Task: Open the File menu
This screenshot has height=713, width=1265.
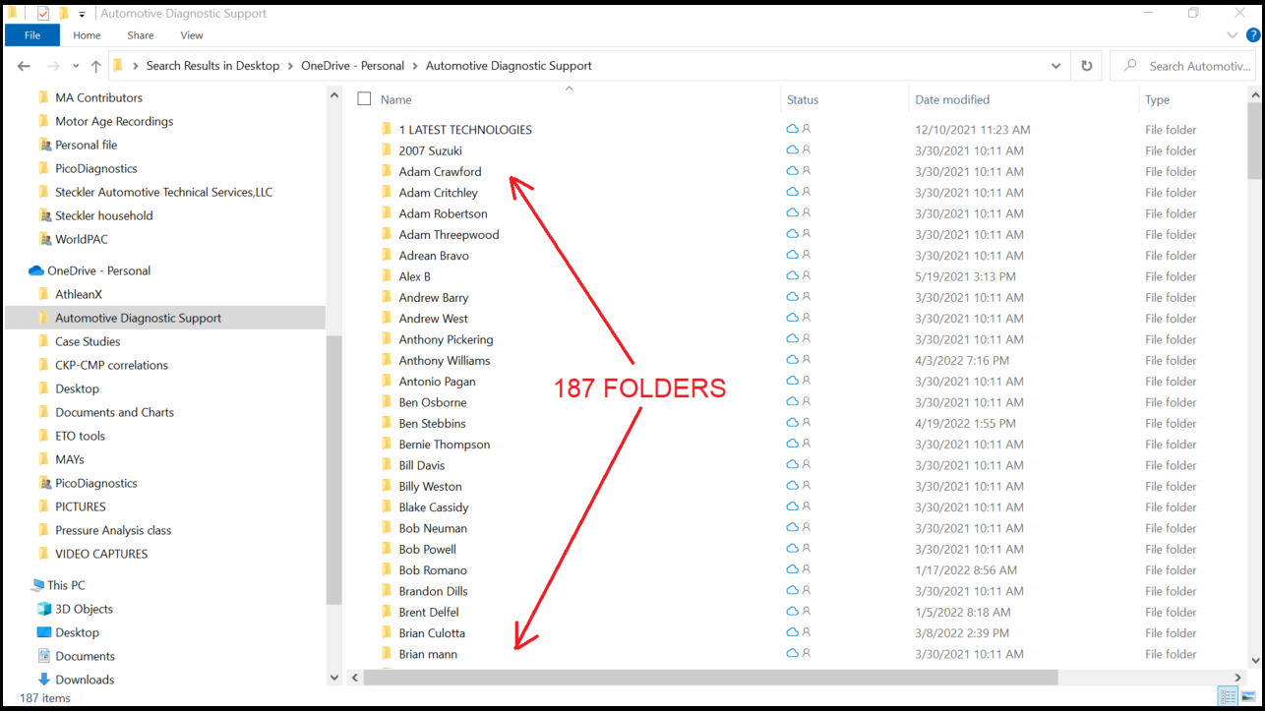Action: point(30,34)
